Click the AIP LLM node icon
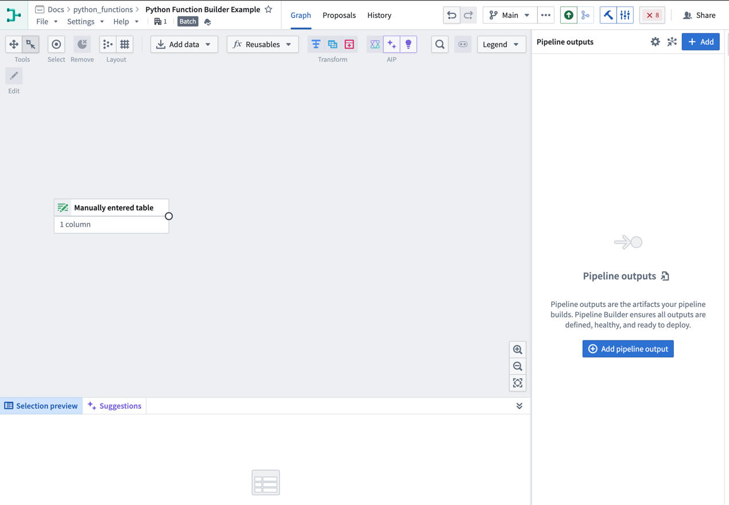Screen dimensions: 729x505 click(375, 44)
